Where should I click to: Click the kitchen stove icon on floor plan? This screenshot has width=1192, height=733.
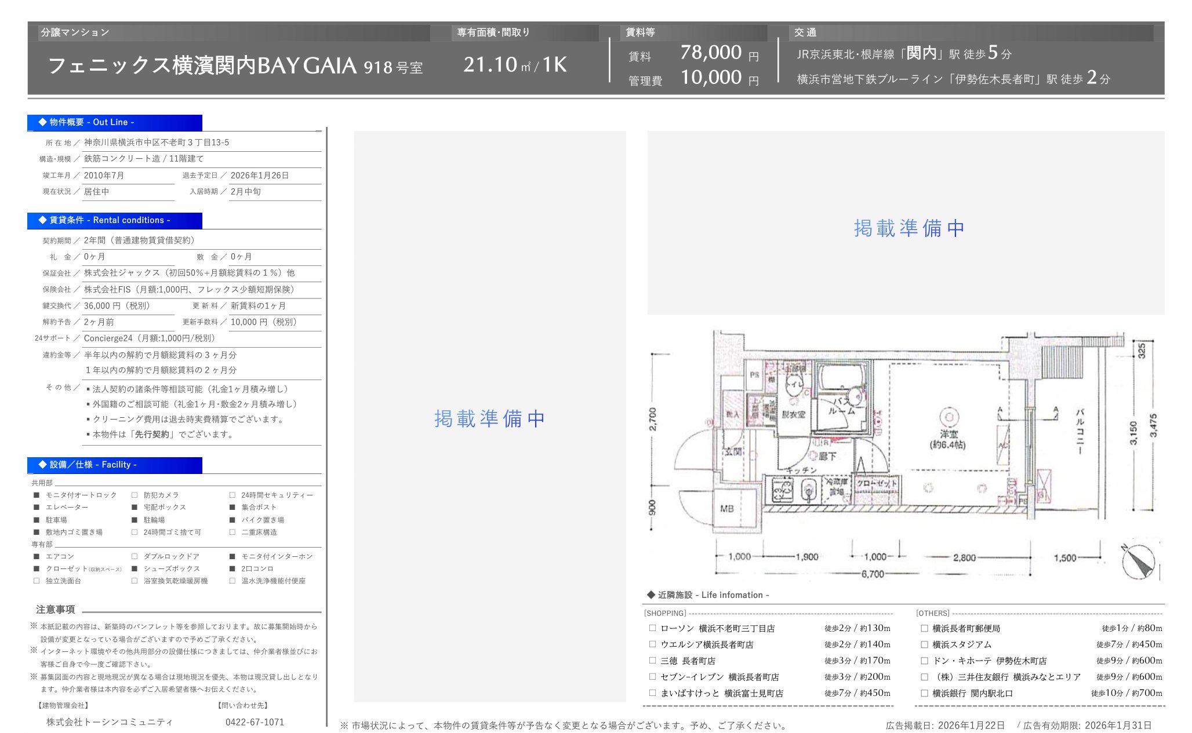(x=783, y=490)
